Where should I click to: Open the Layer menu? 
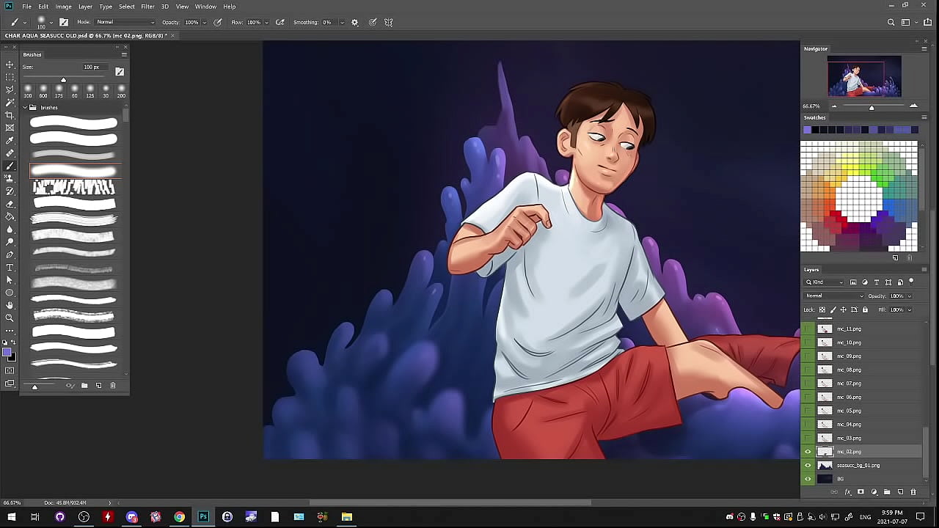(x=85, y=7)
